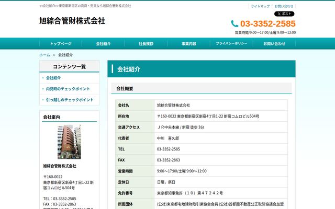Click the teal phone icon beside the number
Screen dimensions: 335x209
[234, 24]
